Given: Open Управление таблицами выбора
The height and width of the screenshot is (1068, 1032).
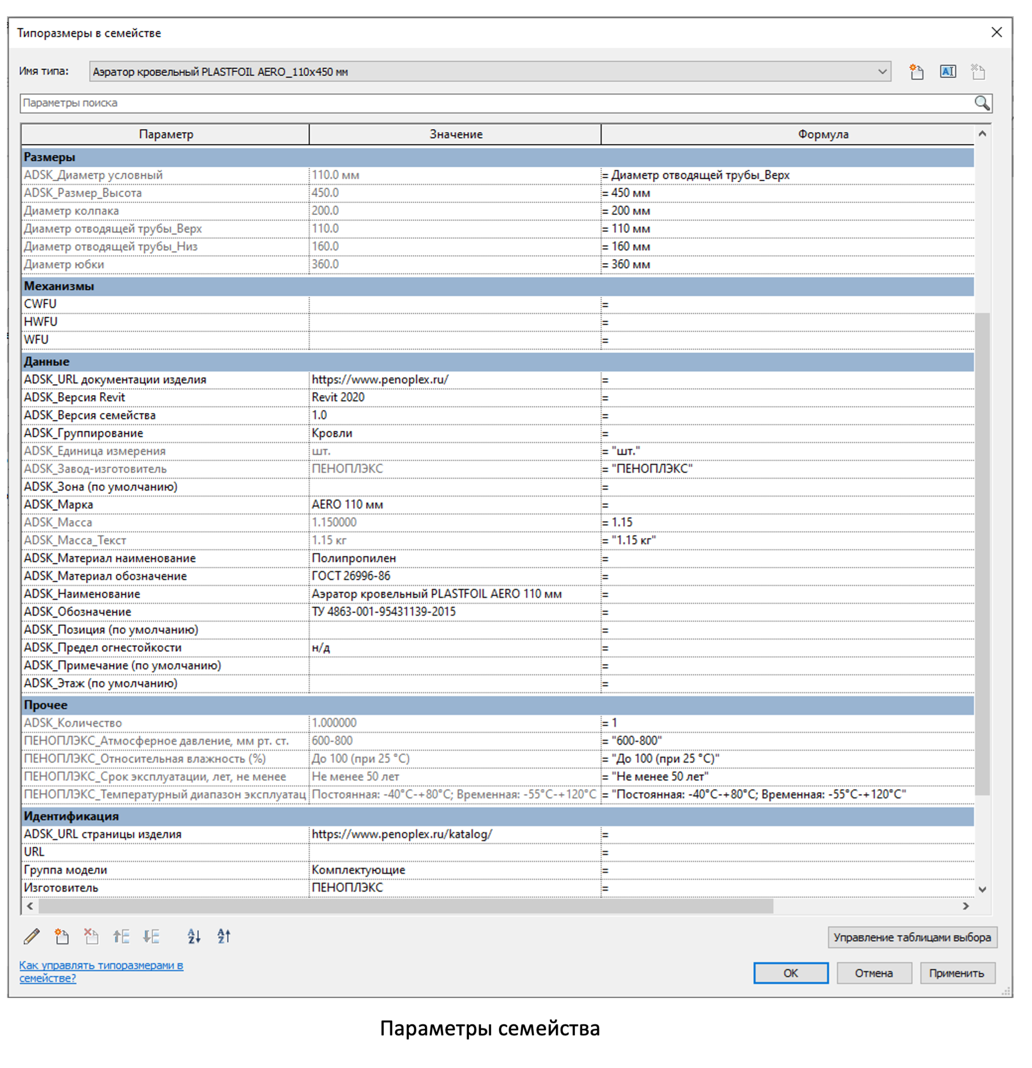Looking at the screenshot, I should pyautogui.click(x=912, y=937).
